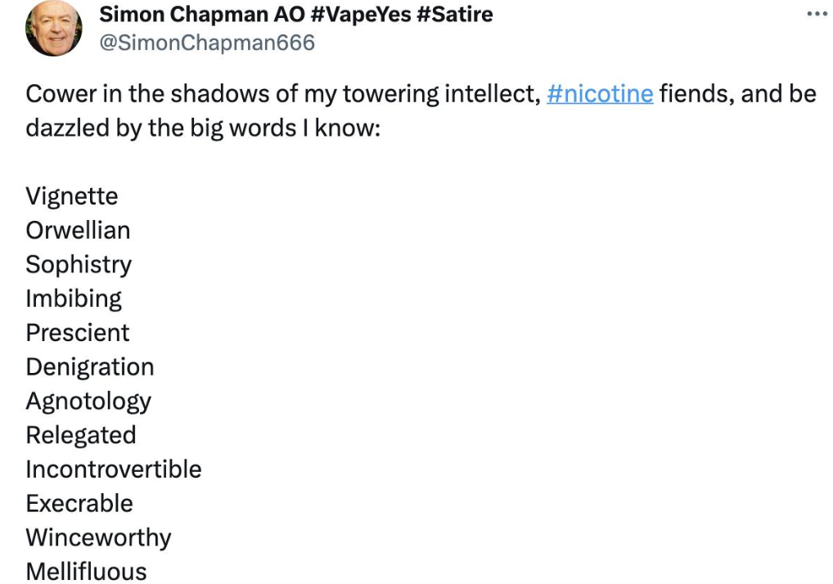Click Simon Chapman's profile avatar photo
Screen dimensions: 833x584
point(54,29)
